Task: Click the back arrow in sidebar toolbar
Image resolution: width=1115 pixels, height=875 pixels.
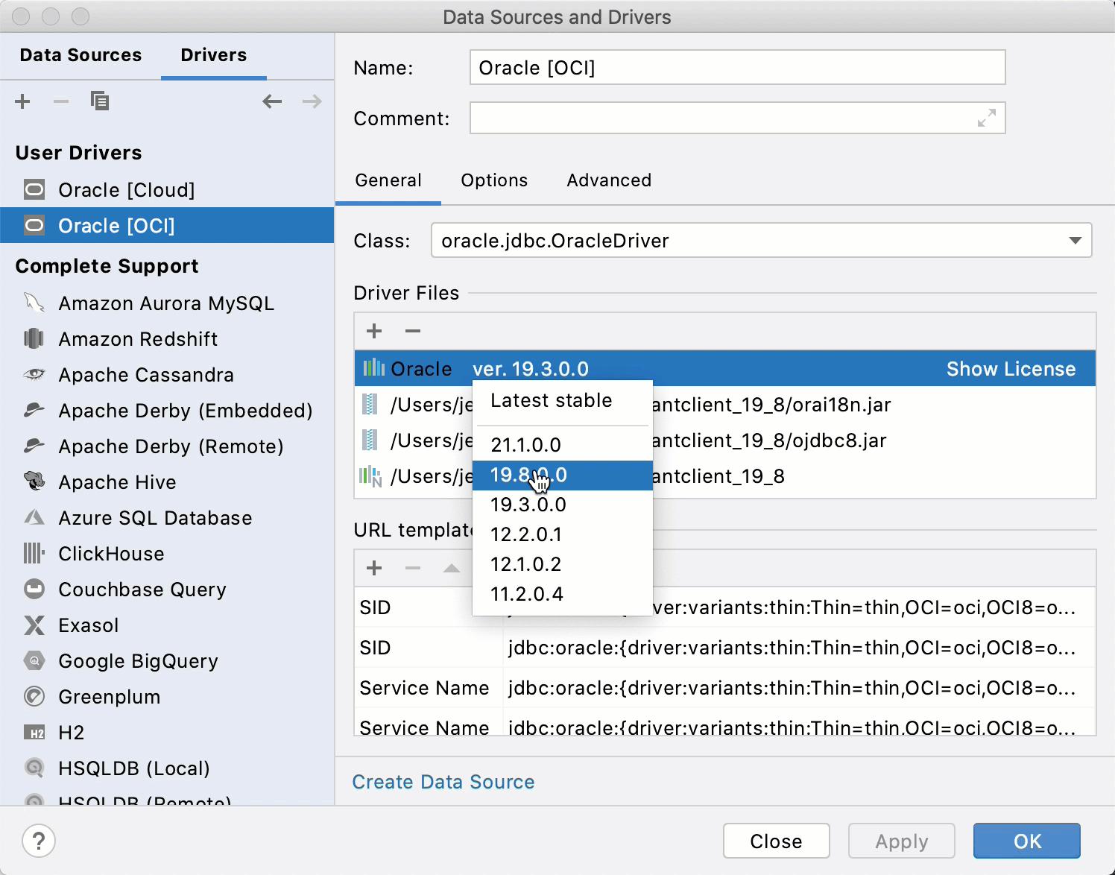Action: (x=272, y=101)
